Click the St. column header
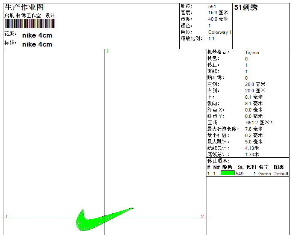This screenshot has width=291, height=235. click(241, 167)
